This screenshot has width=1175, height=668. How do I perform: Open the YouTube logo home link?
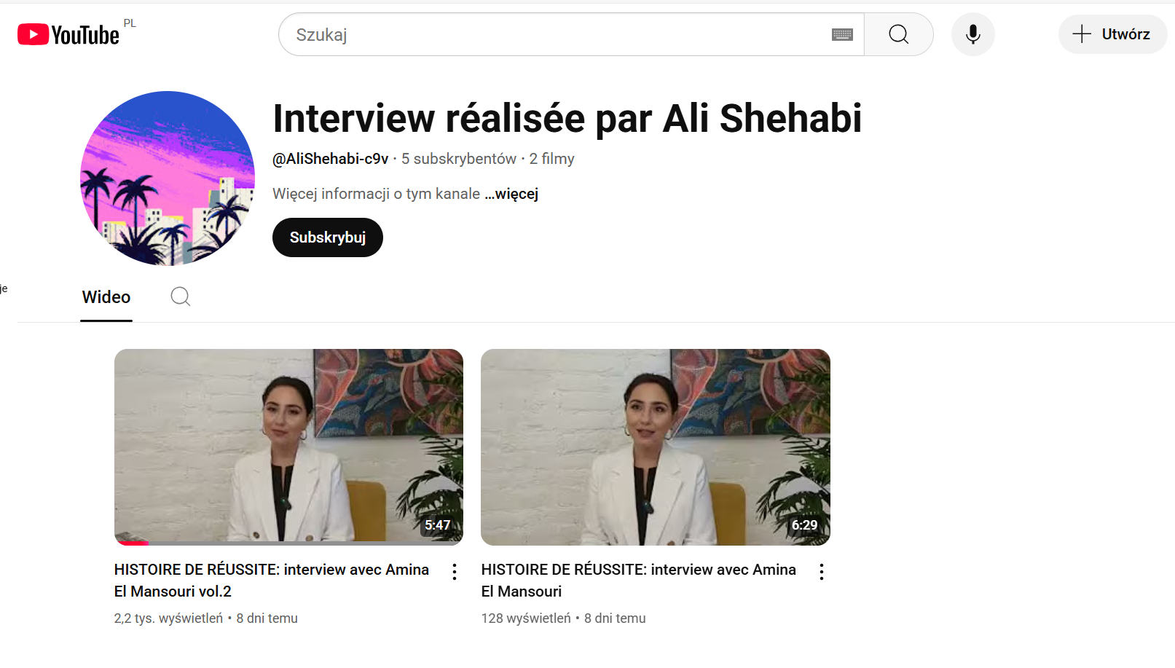[x=68, y=34]
